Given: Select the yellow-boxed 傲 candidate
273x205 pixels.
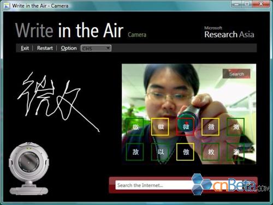Looking at the screenshot, I should tap(185, 152).
